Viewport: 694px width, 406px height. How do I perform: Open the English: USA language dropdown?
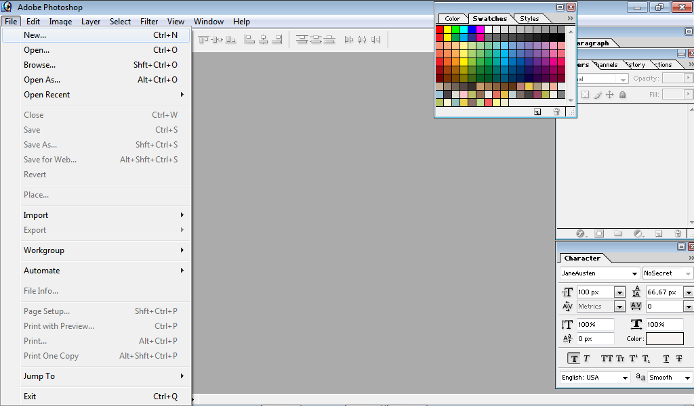coord(625,378)
